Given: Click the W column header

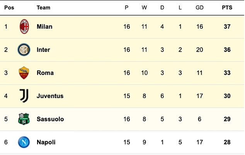Looking at the screenshot, I should click(145, 7).
